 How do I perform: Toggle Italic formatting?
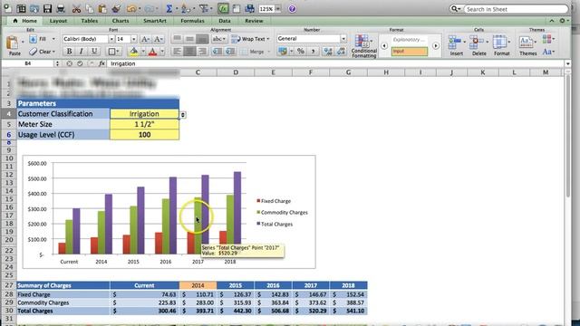(82, 52)
